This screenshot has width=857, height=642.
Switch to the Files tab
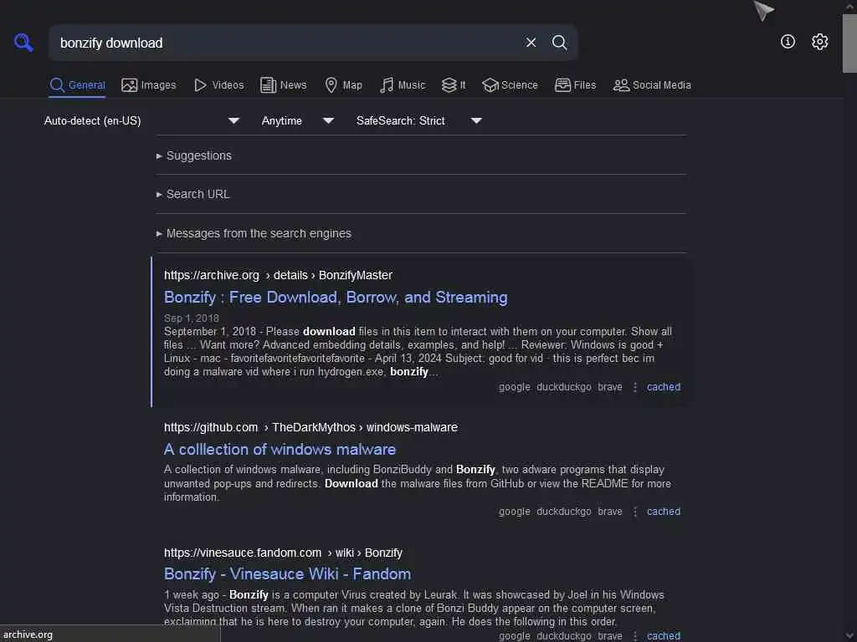576,85
